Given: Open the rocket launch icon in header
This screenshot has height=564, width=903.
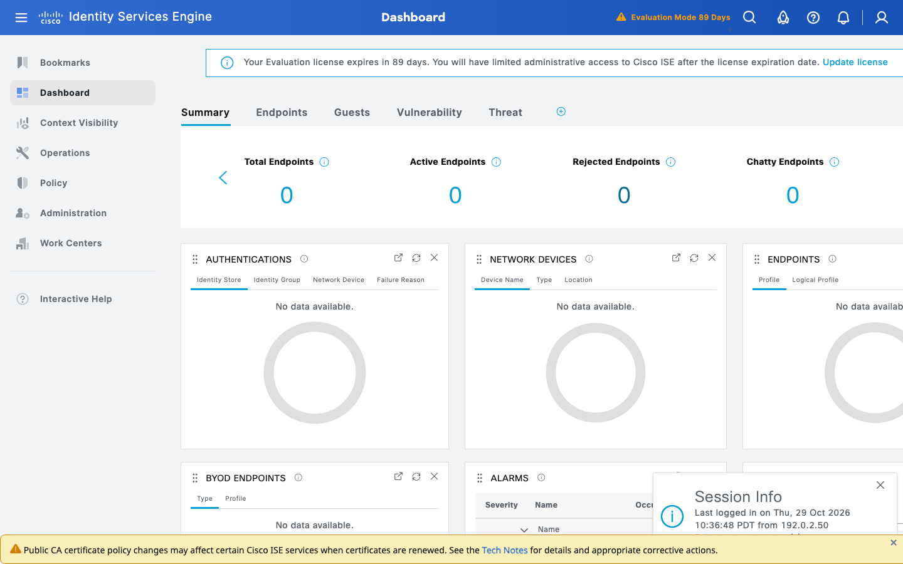Looking at the screenshot, I should click(x=783, y=18).
